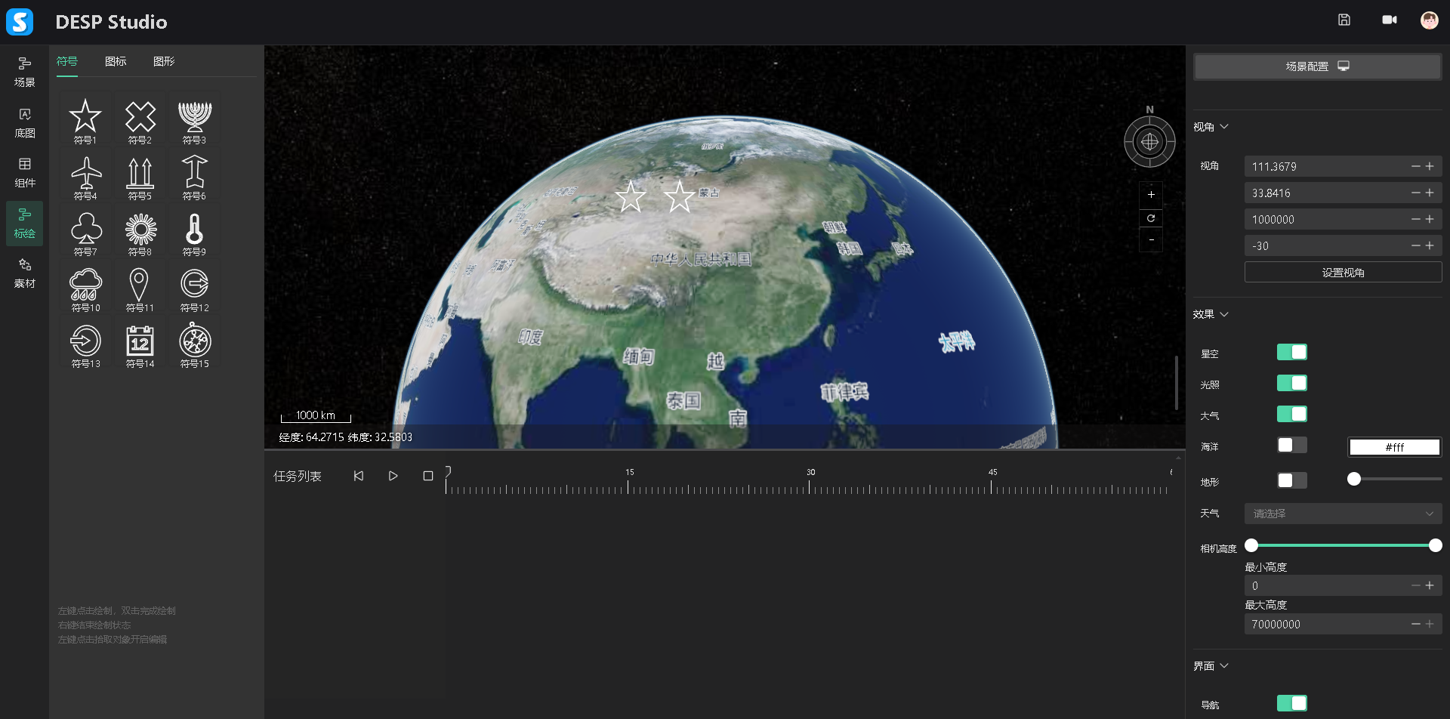
Task: Click the compass navigation widget
Action: [x=1149, y=141]
